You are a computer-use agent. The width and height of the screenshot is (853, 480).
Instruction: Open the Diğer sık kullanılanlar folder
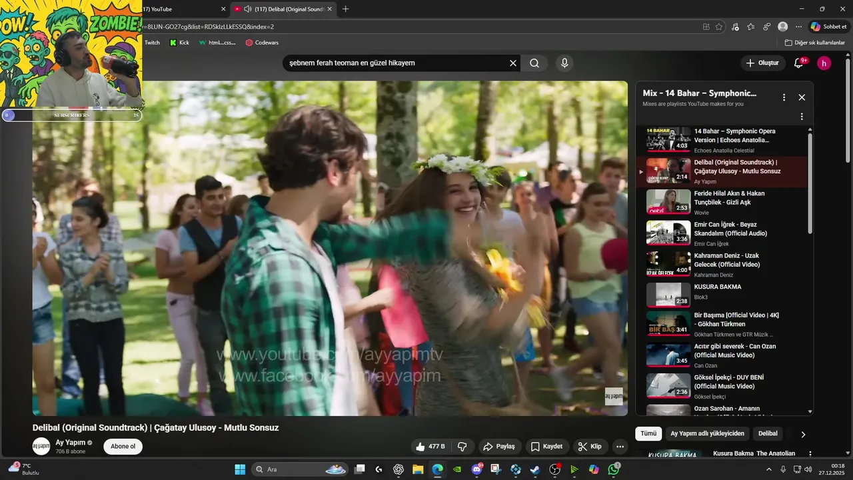(814, 43)
